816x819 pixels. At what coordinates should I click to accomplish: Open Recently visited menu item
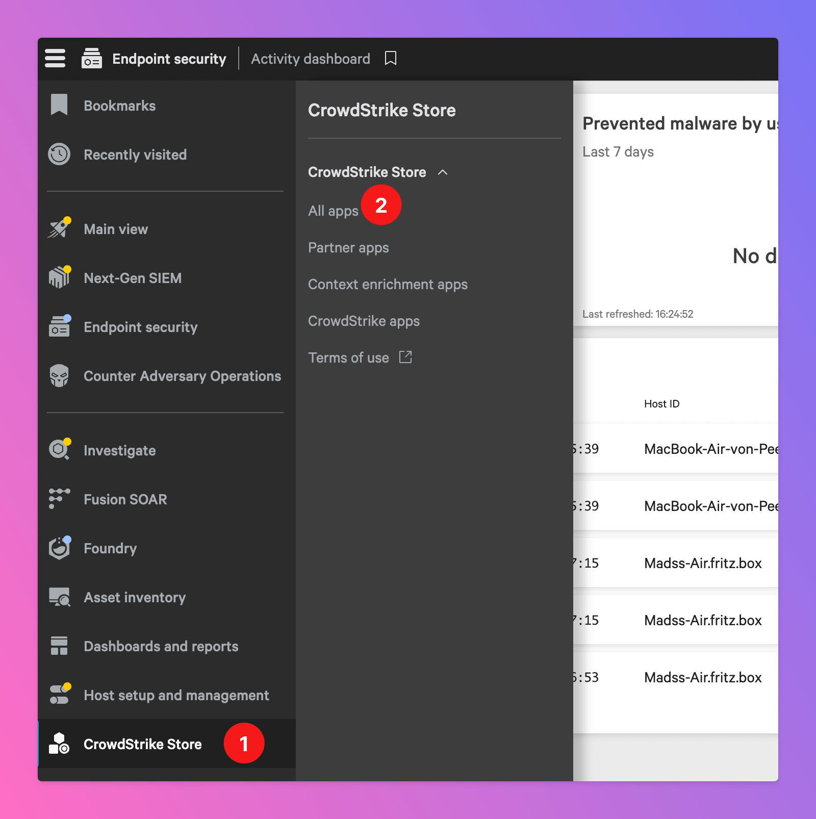tap(135, 155)
